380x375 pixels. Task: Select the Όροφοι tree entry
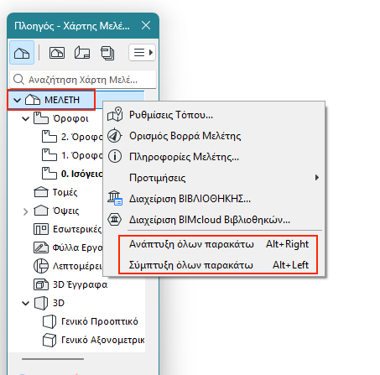[x=70, y=118]
